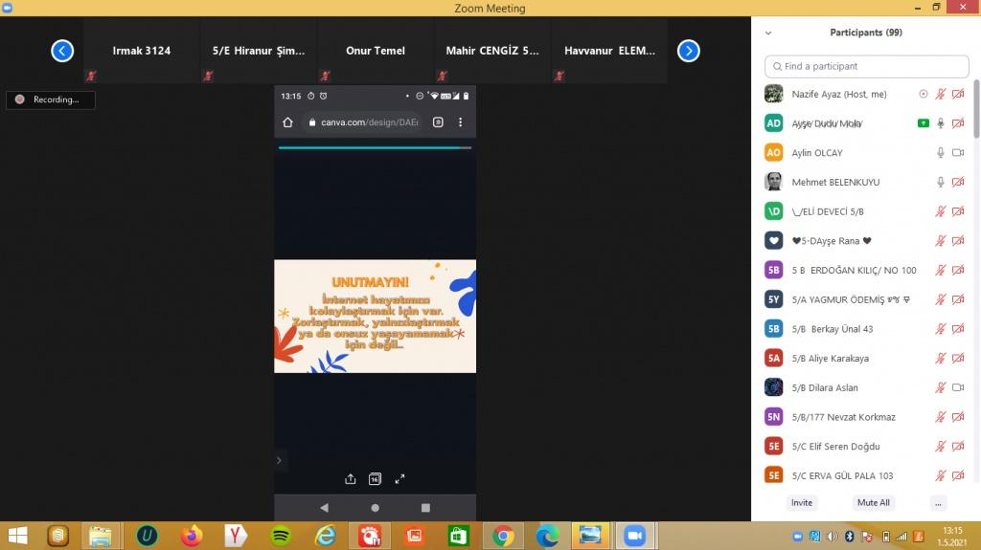Click the browser home icon in shared screen

[287, 122]
